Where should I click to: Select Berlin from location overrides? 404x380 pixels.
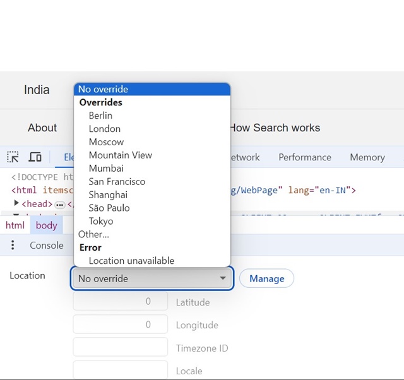coord(100,116)
